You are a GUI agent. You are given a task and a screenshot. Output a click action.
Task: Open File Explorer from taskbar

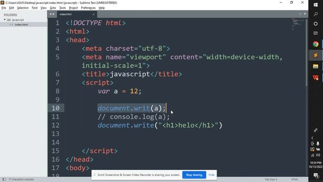pos(315,66)
